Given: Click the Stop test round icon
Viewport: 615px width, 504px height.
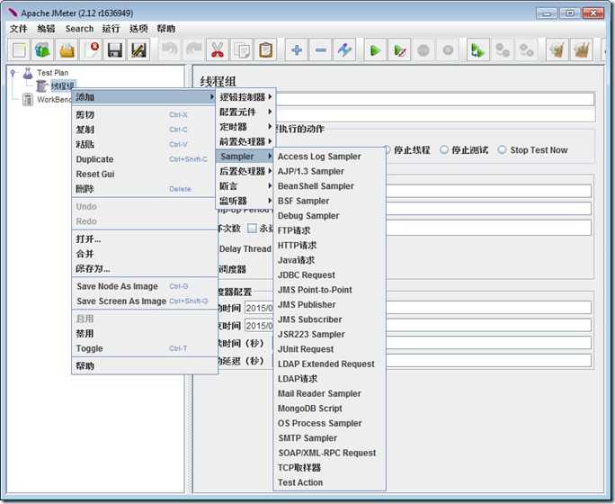Looking at the screenshot, I should pyautogui.click(x=423, y=49).
